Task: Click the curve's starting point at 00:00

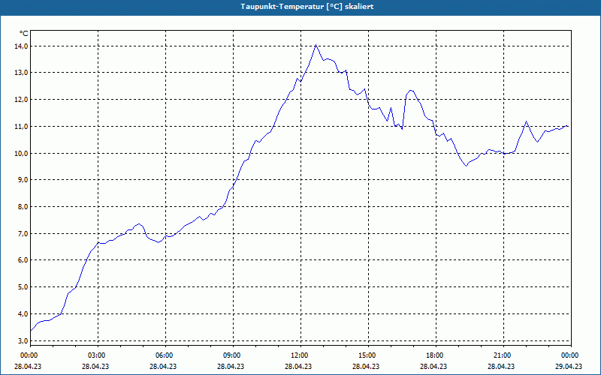Action: click(x=31, y=331)
